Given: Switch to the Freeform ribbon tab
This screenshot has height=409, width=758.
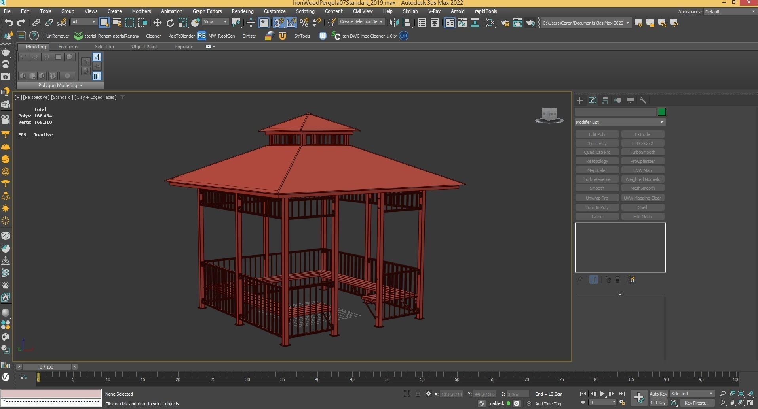Looking at the screenshot, I should pyautogui.click(x=68, y=47).
